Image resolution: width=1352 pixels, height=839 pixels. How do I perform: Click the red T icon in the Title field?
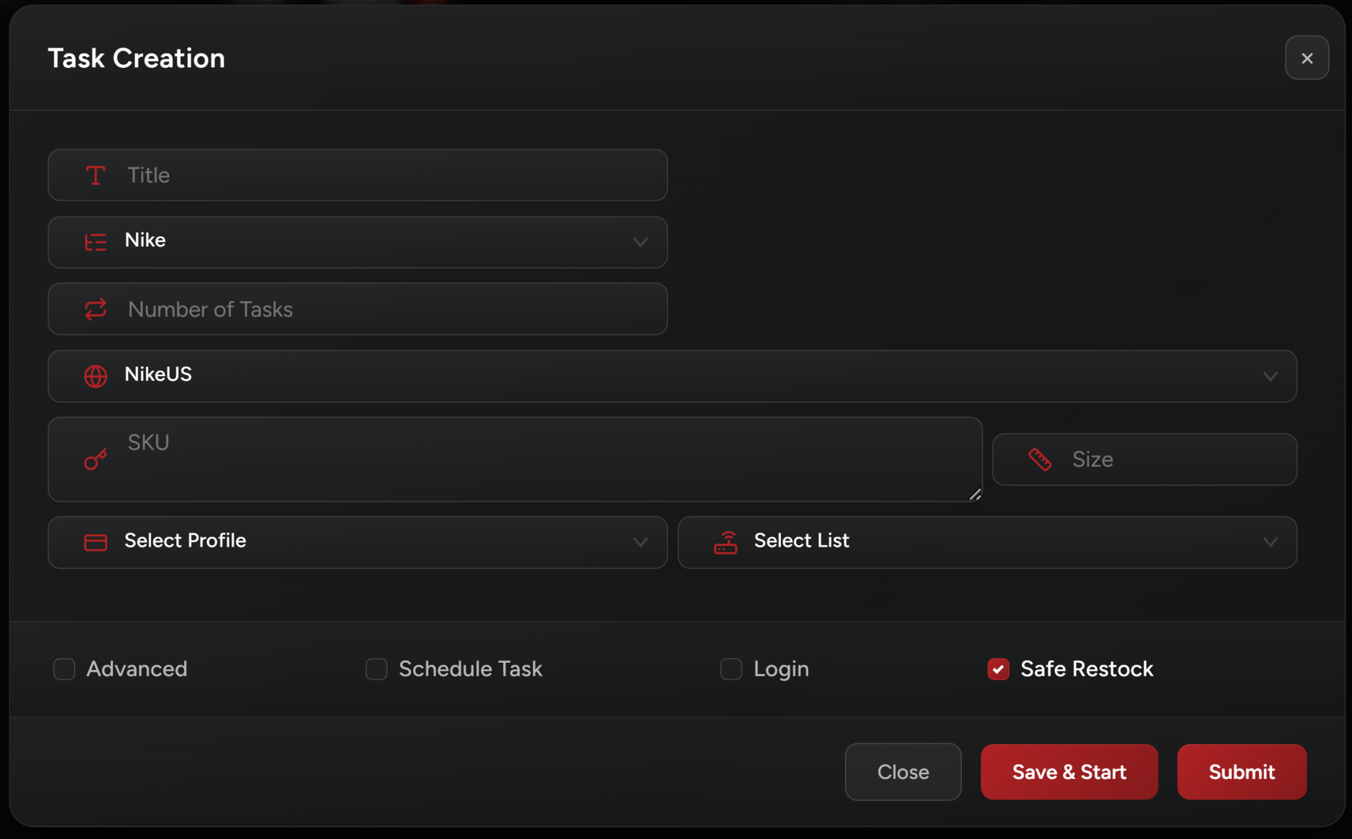[x=96, y=176]
